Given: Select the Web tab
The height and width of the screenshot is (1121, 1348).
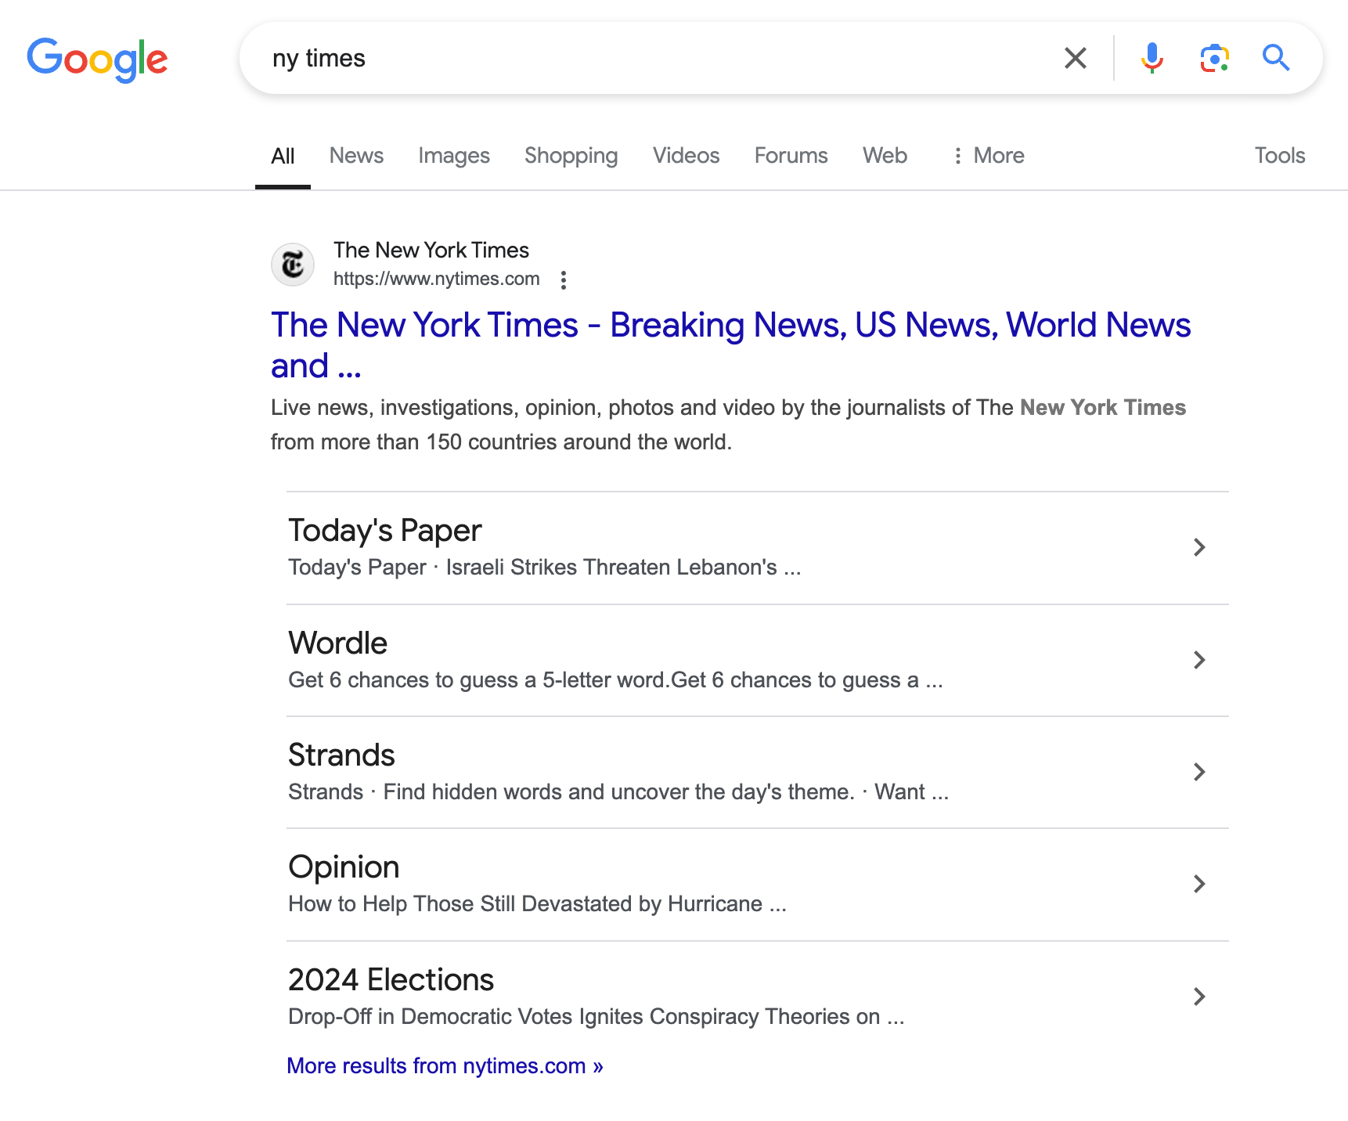Looking at the screenshot, I should click(x=885, y=156).
